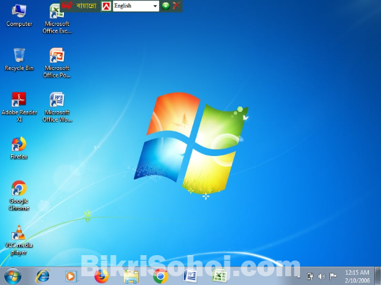Image resolution: width=381 pixels, height=285 pixels.
Task: Select the Firefox desktop shortcut
Action: [19, 148]
